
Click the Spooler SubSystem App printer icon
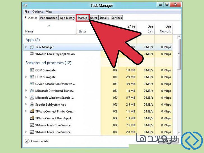point(32,104)
